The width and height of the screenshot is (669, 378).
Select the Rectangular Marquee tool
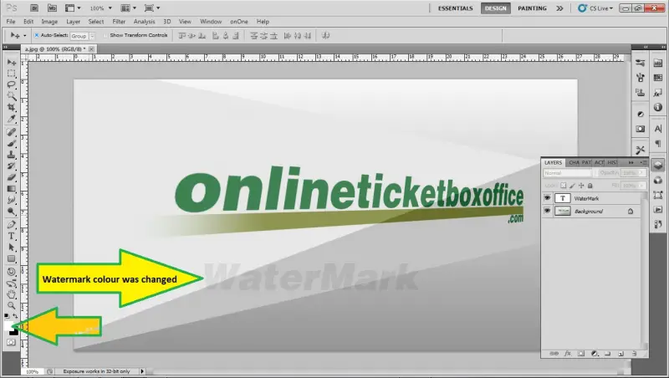click(12, 74)
